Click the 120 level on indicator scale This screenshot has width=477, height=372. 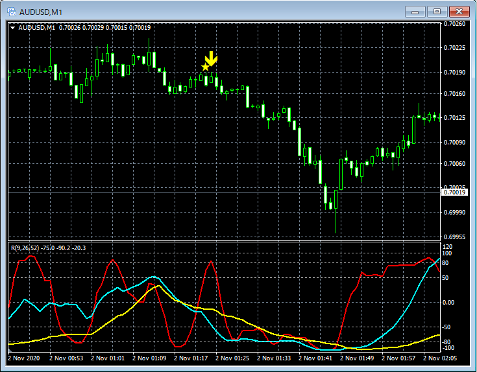point(446,247)
